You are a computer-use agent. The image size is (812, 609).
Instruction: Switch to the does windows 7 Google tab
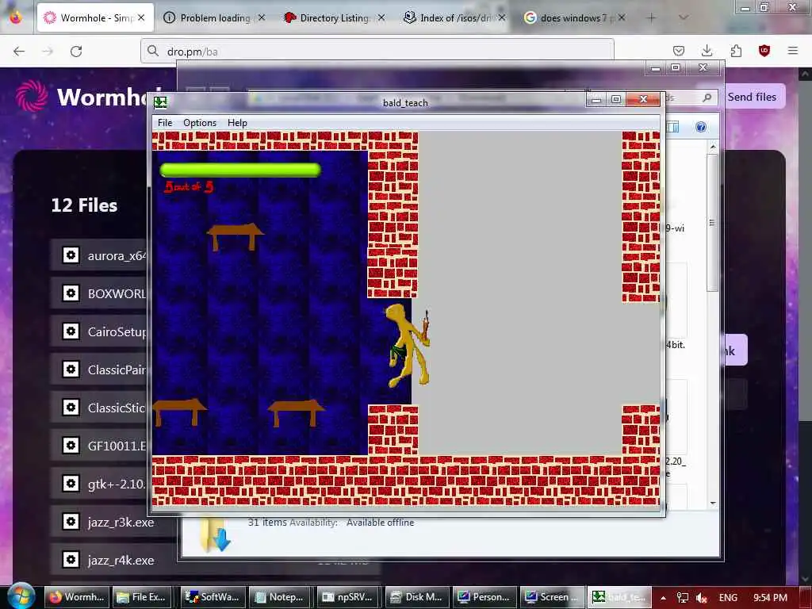coord(574,17)
